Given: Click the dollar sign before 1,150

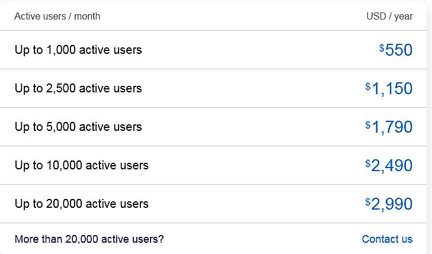Looking at the screenshot, I should click(368, 86).
